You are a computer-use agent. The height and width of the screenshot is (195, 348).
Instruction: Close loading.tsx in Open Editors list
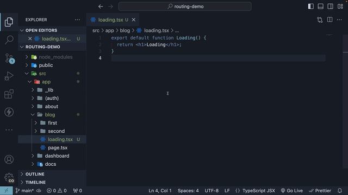tap(30, 38)
